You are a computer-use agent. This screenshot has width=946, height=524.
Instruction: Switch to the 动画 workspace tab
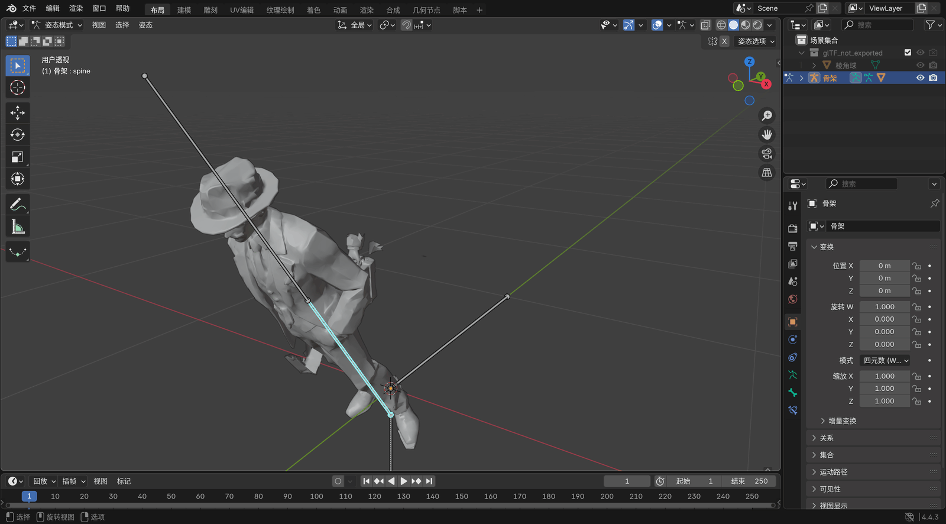click(340, 10)
